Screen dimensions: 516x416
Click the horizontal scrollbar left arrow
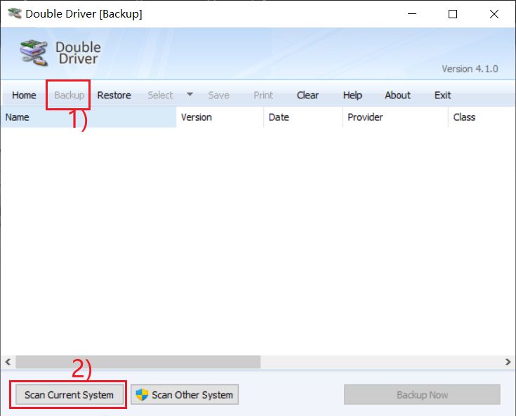8,362
